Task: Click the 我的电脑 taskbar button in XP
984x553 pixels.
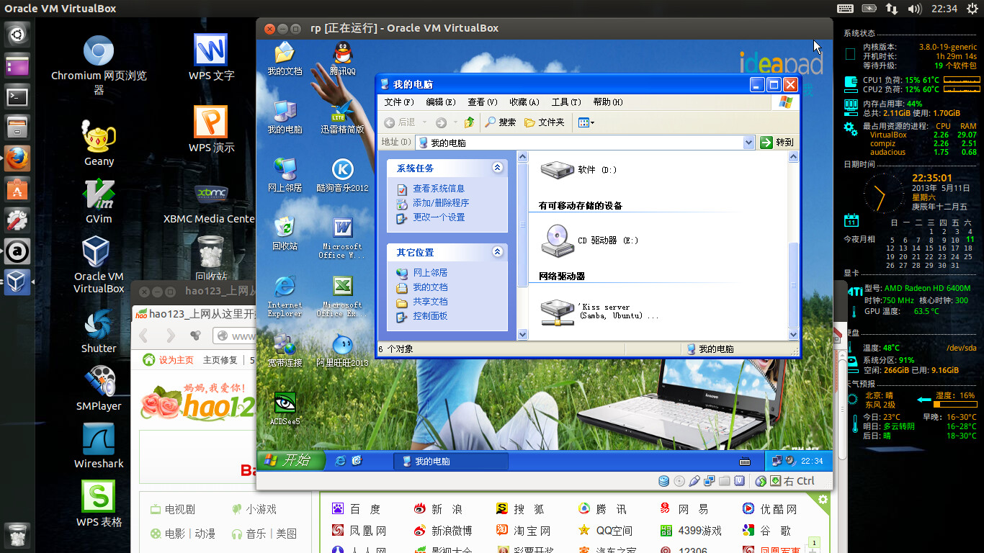Action: (451, 461)
